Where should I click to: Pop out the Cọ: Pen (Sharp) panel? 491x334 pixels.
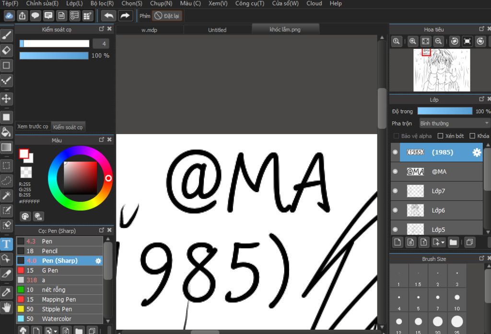(x=102, y=230)
